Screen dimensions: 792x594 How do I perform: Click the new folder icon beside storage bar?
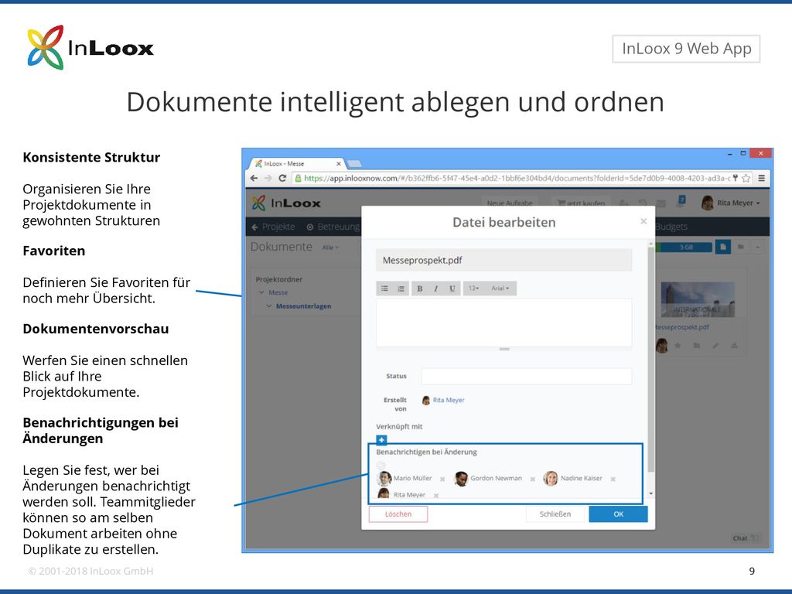pyautogui.click(x=741, y=247)
